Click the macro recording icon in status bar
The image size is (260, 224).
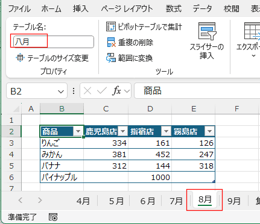point(53,217)
